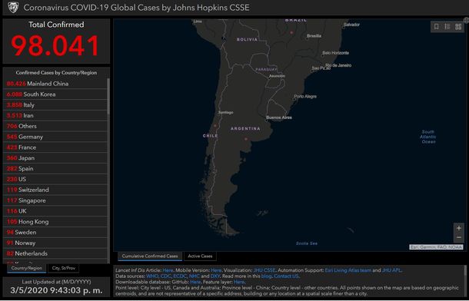Select US in the country list
Viewport: 469px width, 301px height.
coord(55,179)
